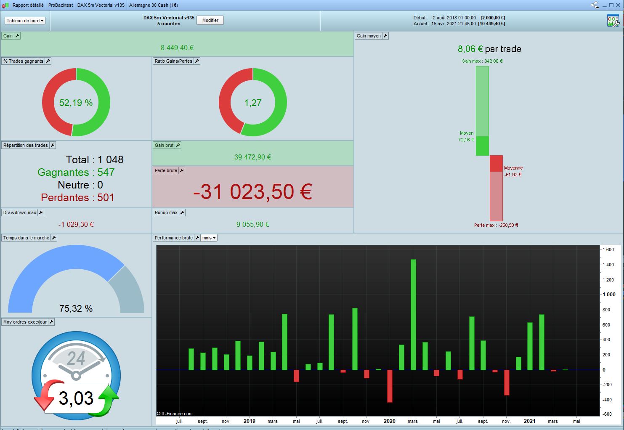The image size is (624, 430).
Task: Click the Temps dans le marché label
Action: click(26, 238)
